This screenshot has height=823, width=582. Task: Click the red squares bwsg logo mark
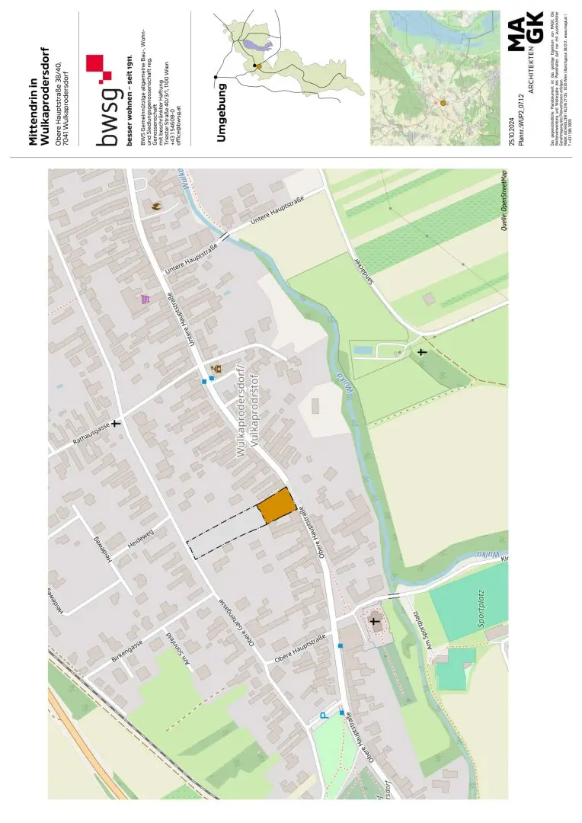99,69
